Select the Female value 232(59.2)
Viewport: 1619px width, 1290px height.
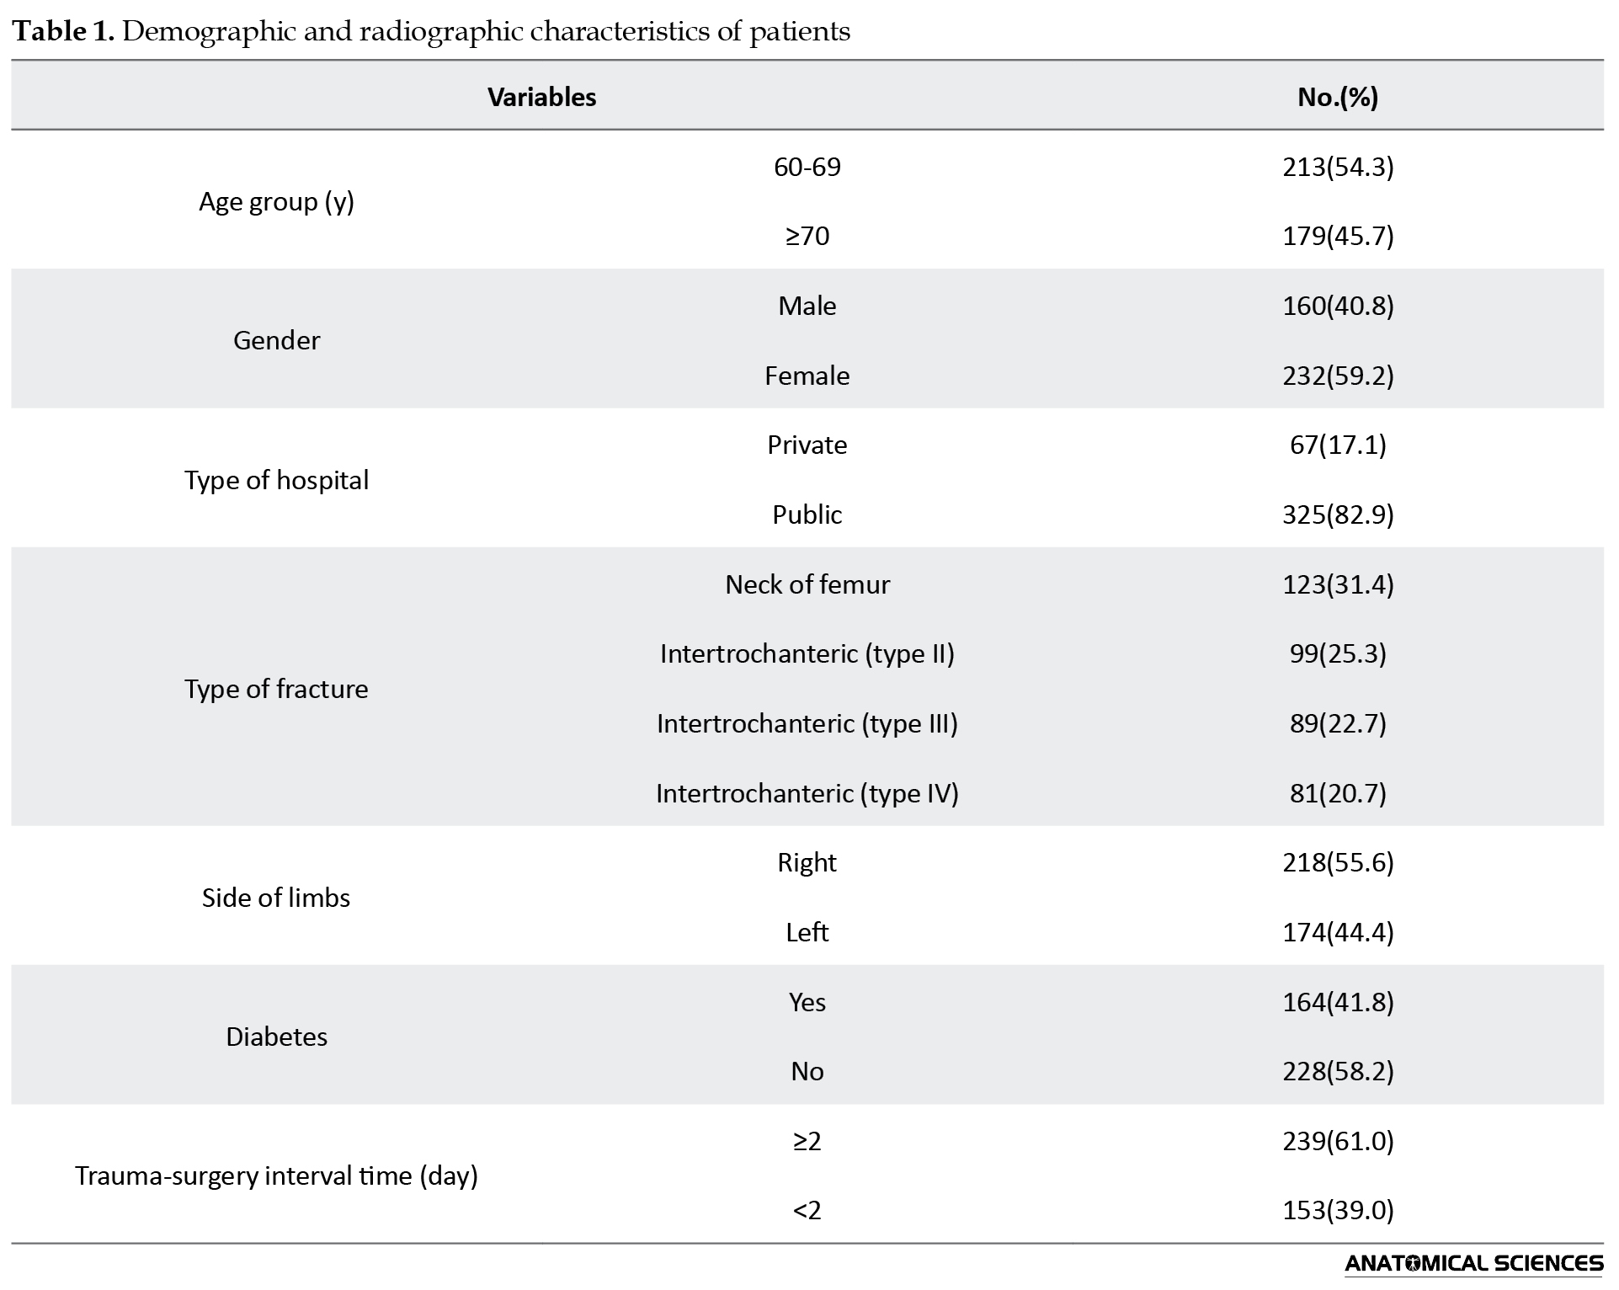(x=1338, y=376)
